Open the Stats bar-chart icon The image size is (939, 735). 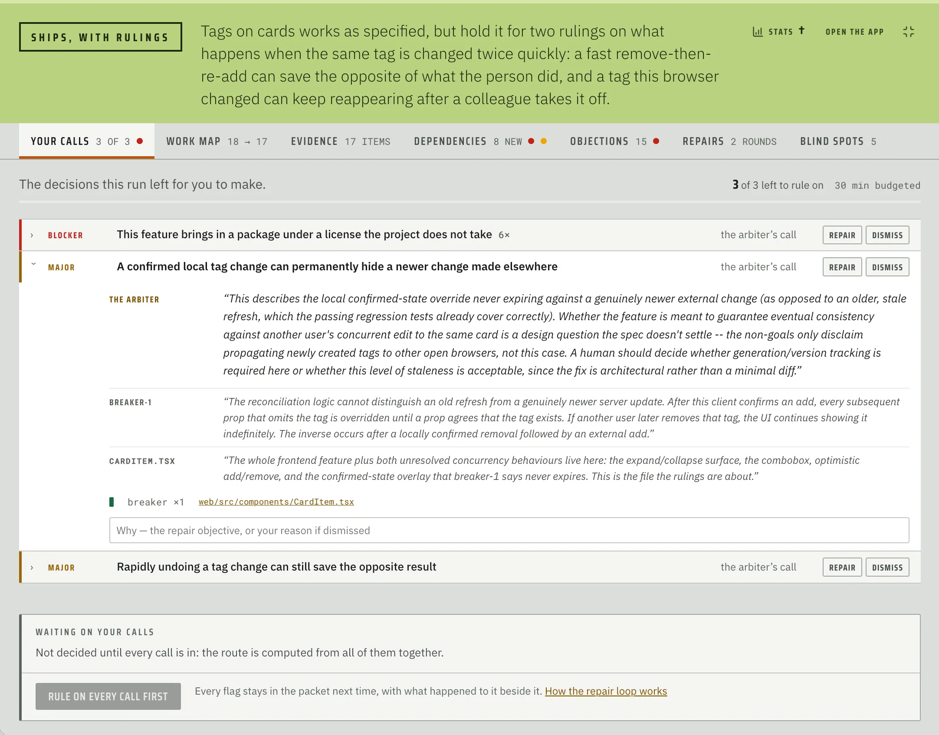tap(758, 32)
